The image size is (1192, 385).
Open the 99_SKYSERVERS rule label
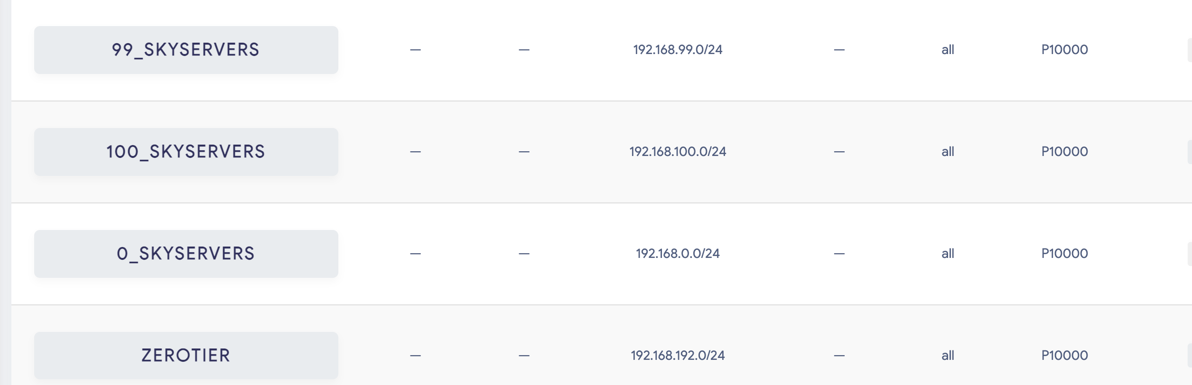(x=186, y=50)
